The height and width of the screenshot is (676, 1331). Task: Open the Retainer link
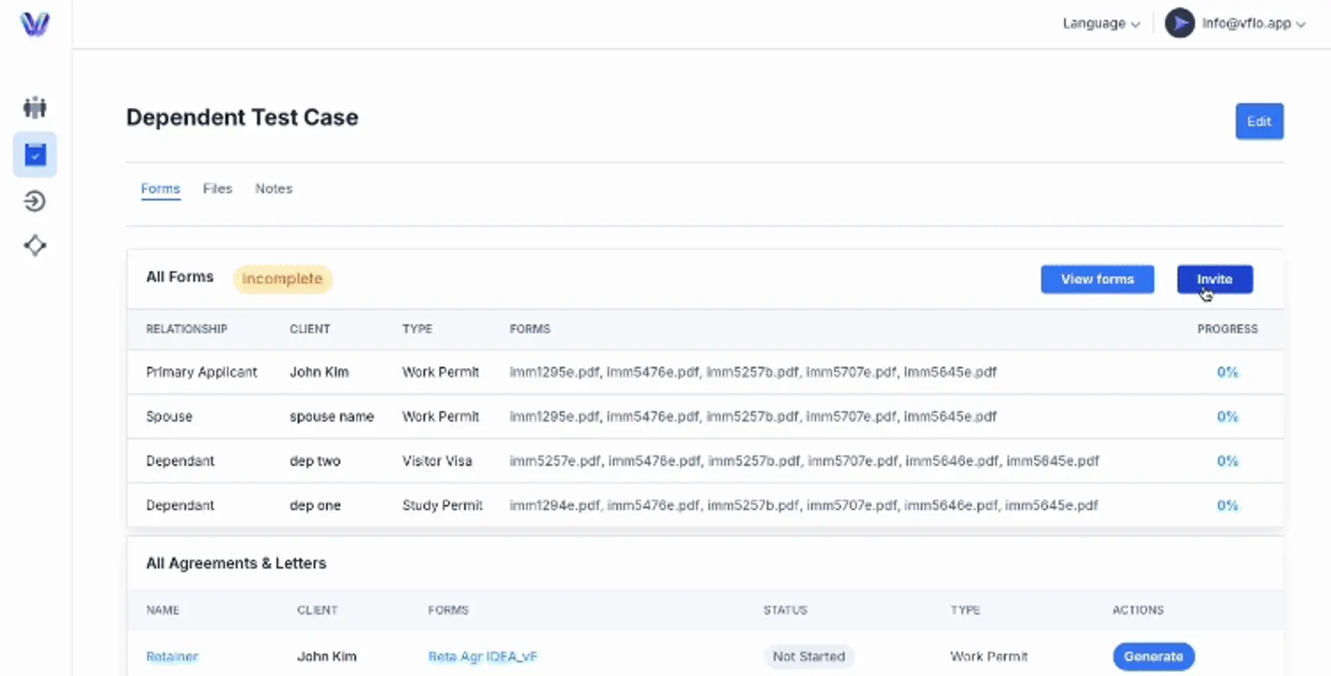172,657
